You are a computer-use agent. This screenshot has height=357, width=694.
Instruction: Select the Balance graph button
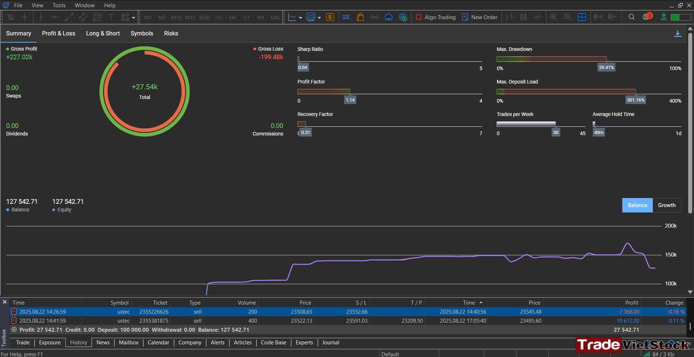pos(637,205)
